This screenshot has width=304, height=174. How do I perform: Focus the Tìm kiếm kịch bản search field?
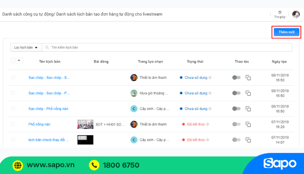pos(167,47)
